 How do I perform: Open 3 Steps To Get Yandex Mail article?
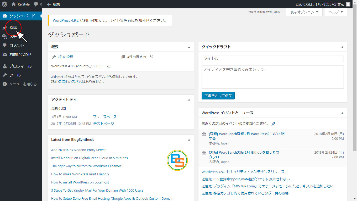click(97, 191)
